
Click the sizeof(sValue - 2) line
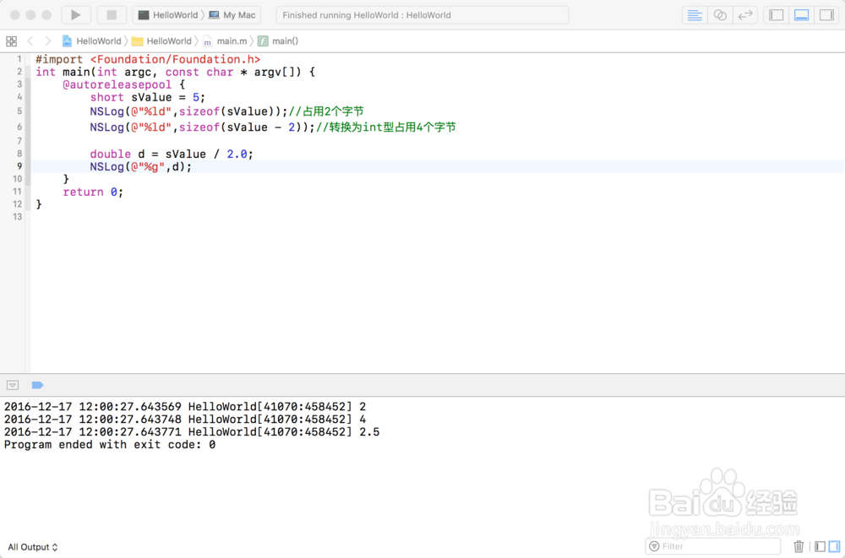(273, 127)
